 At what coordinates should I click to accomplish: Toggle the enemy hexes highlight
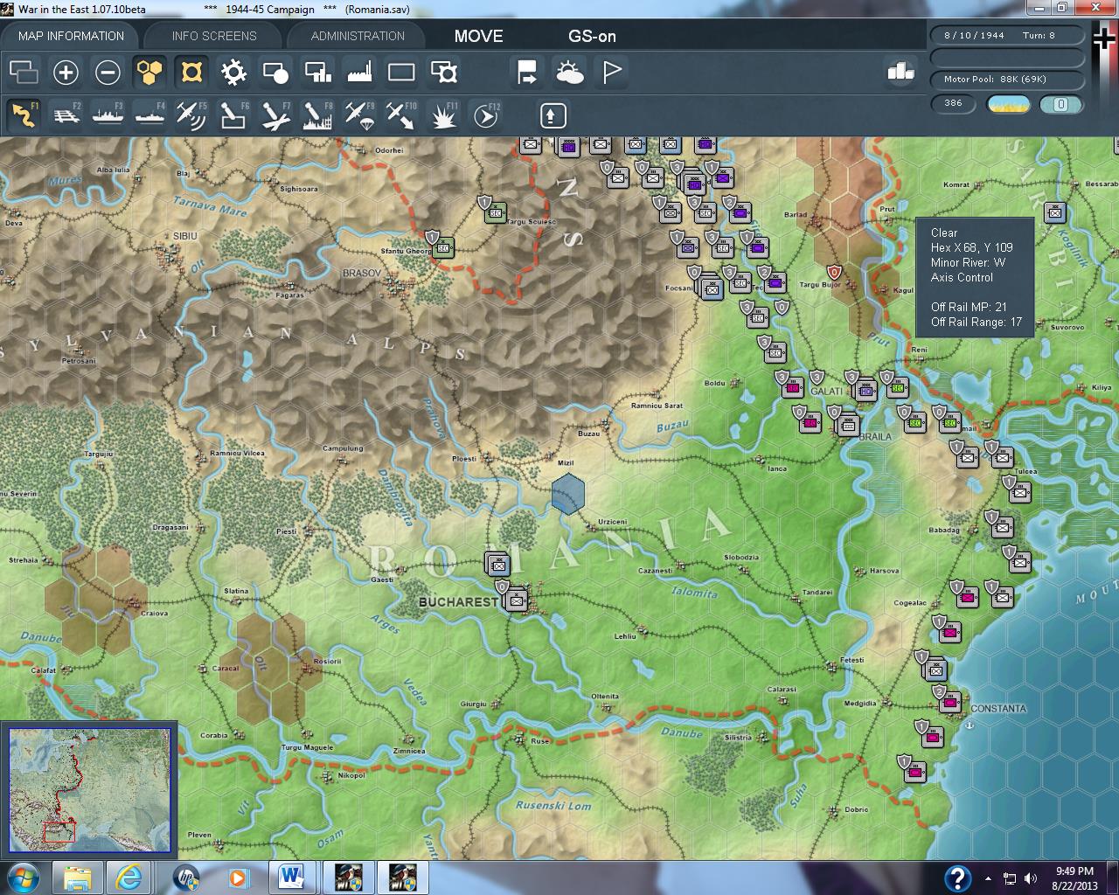[x=191, y=72]
